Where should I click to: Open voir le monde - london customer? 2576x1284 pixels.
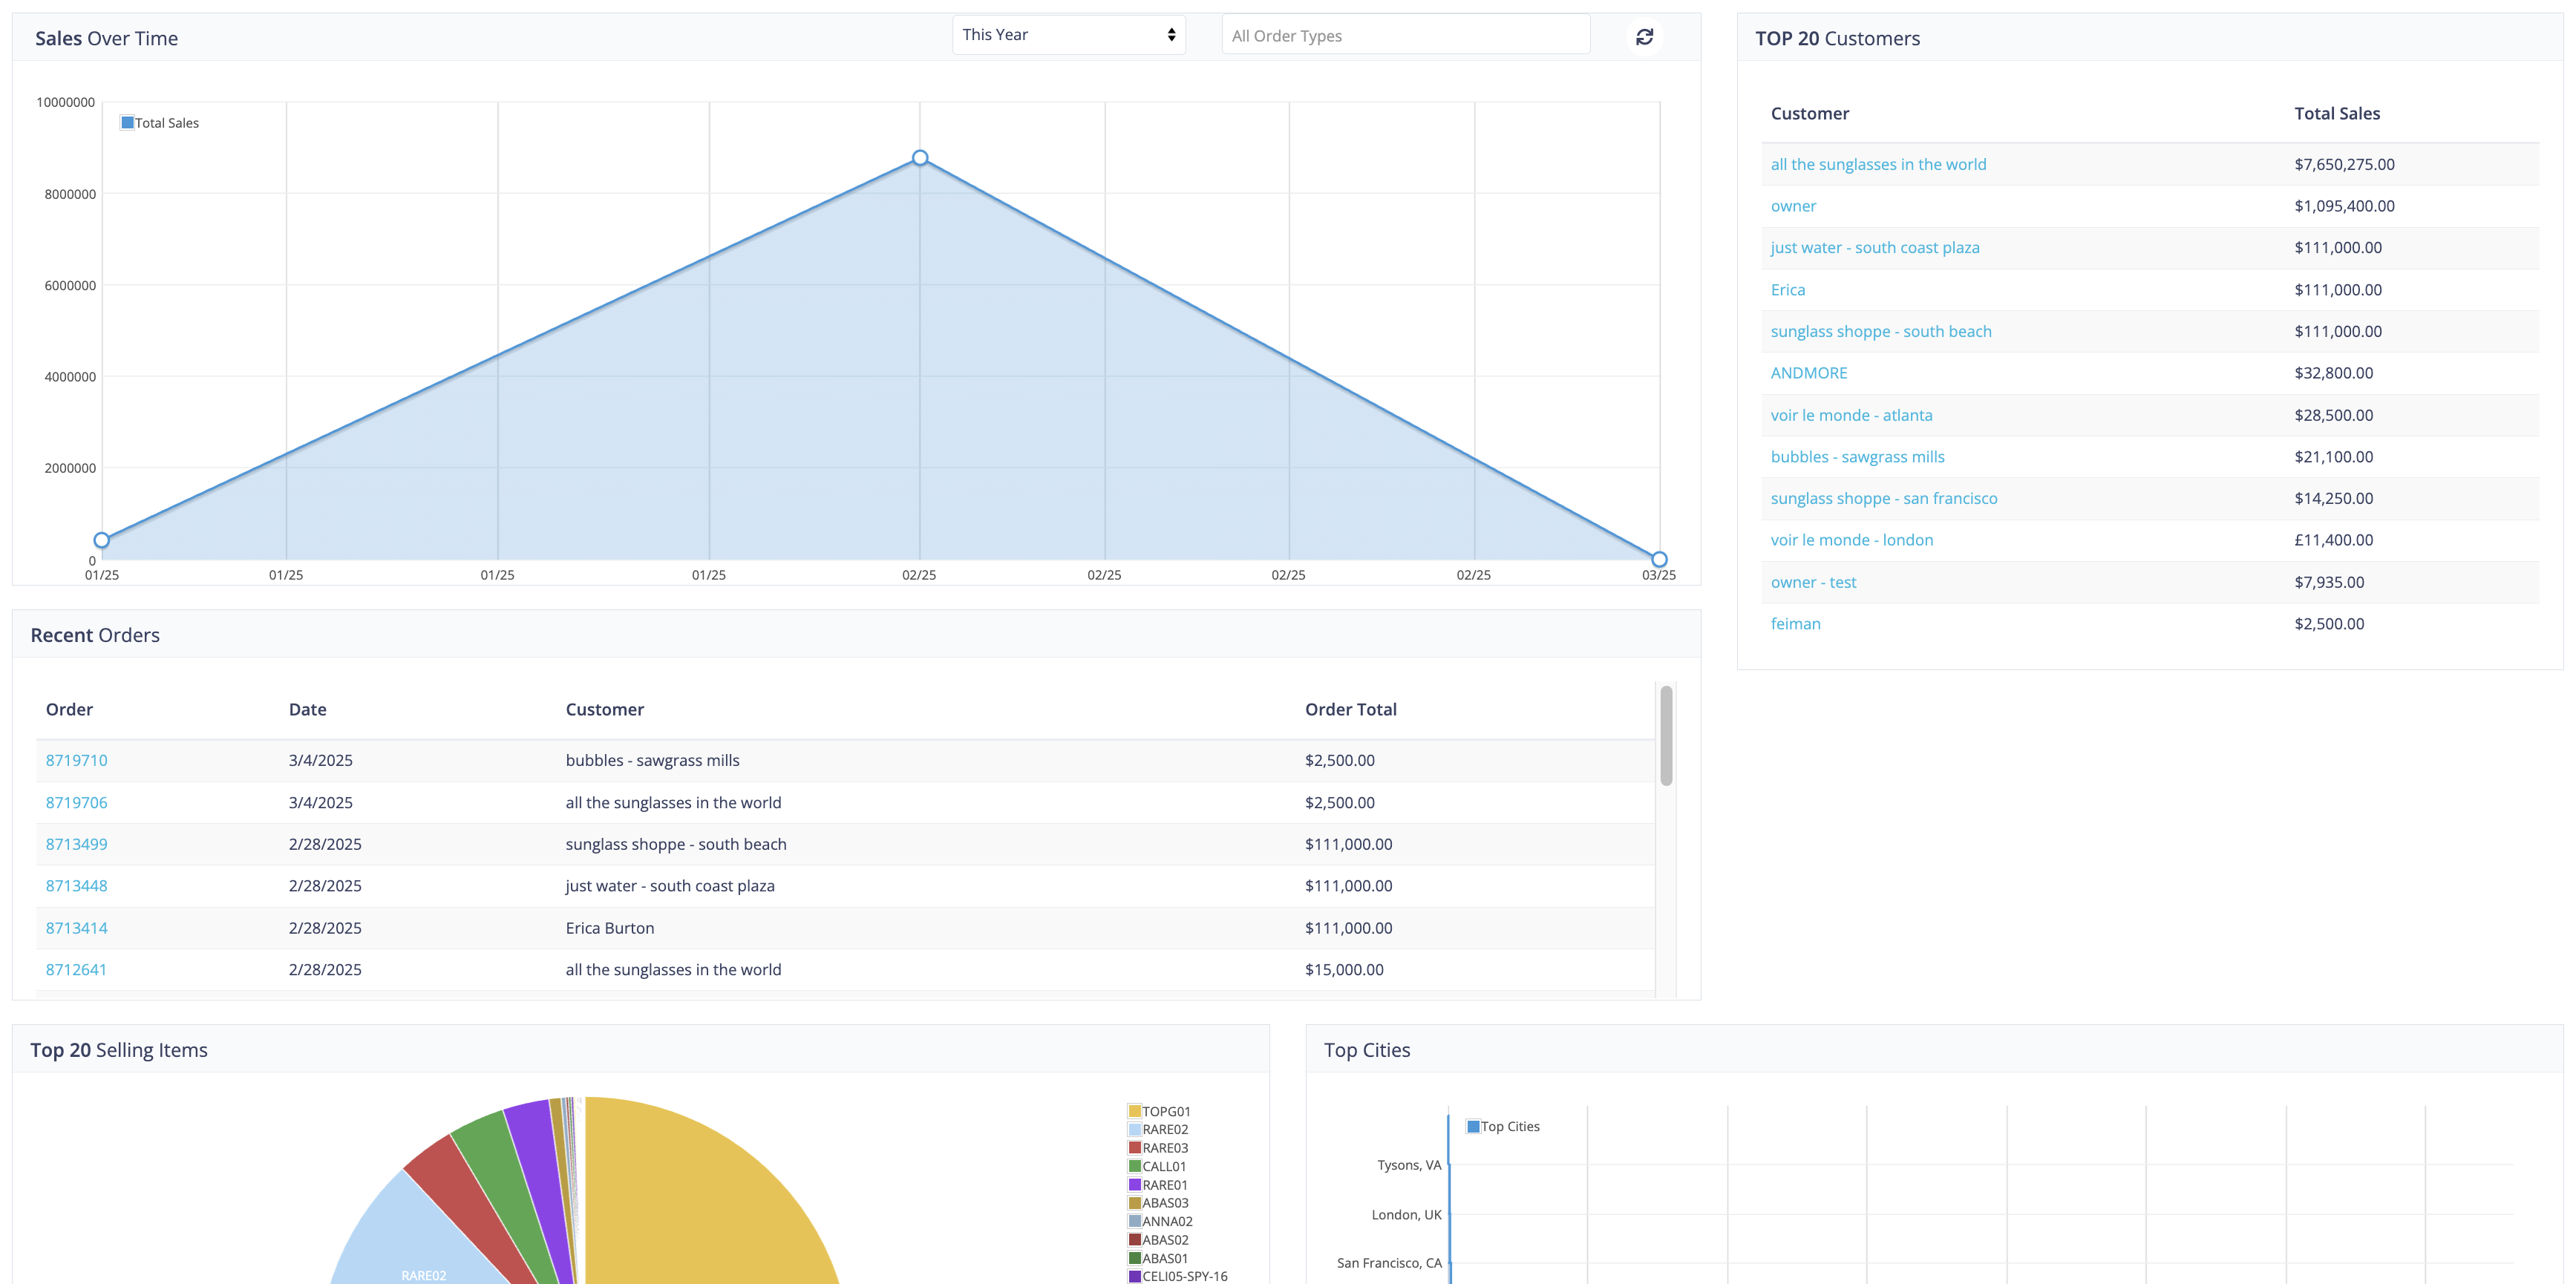click(x=1851, y=540)
